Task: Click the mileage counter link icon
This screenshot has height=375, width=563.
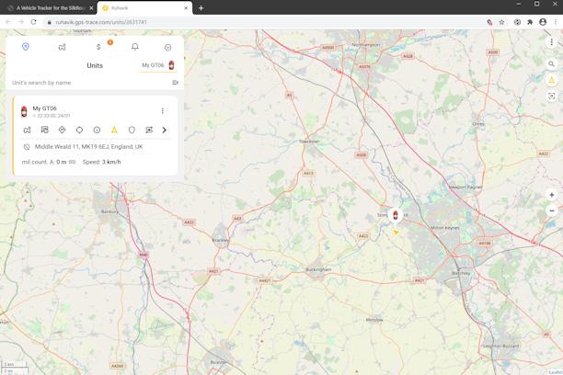Action: [72, 162]
